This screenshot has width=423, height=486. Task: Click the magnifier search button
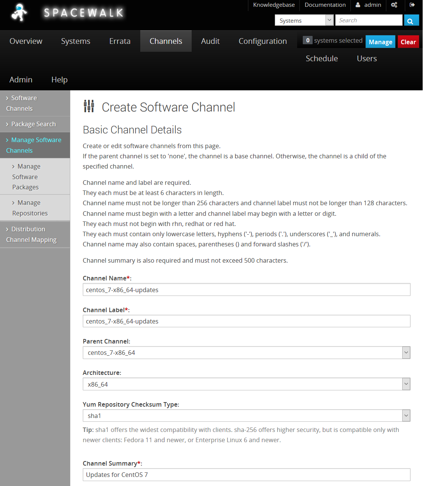pos(411,21)
